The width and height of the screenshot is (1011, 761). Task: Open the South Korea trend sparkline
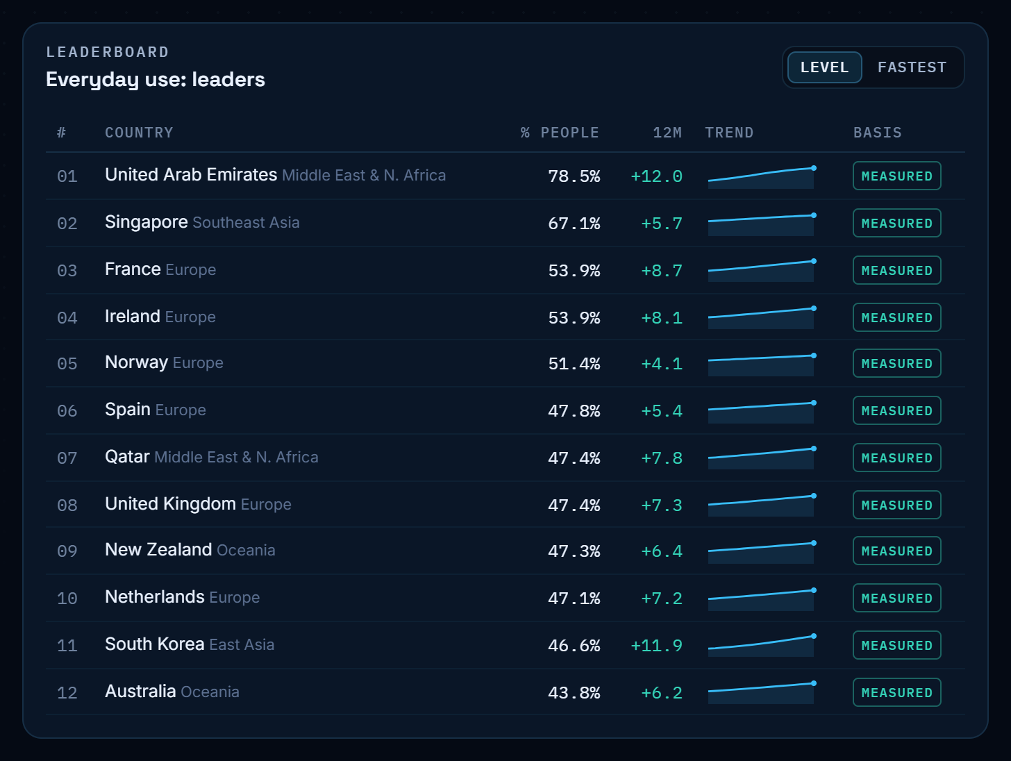tap(762, 646)
